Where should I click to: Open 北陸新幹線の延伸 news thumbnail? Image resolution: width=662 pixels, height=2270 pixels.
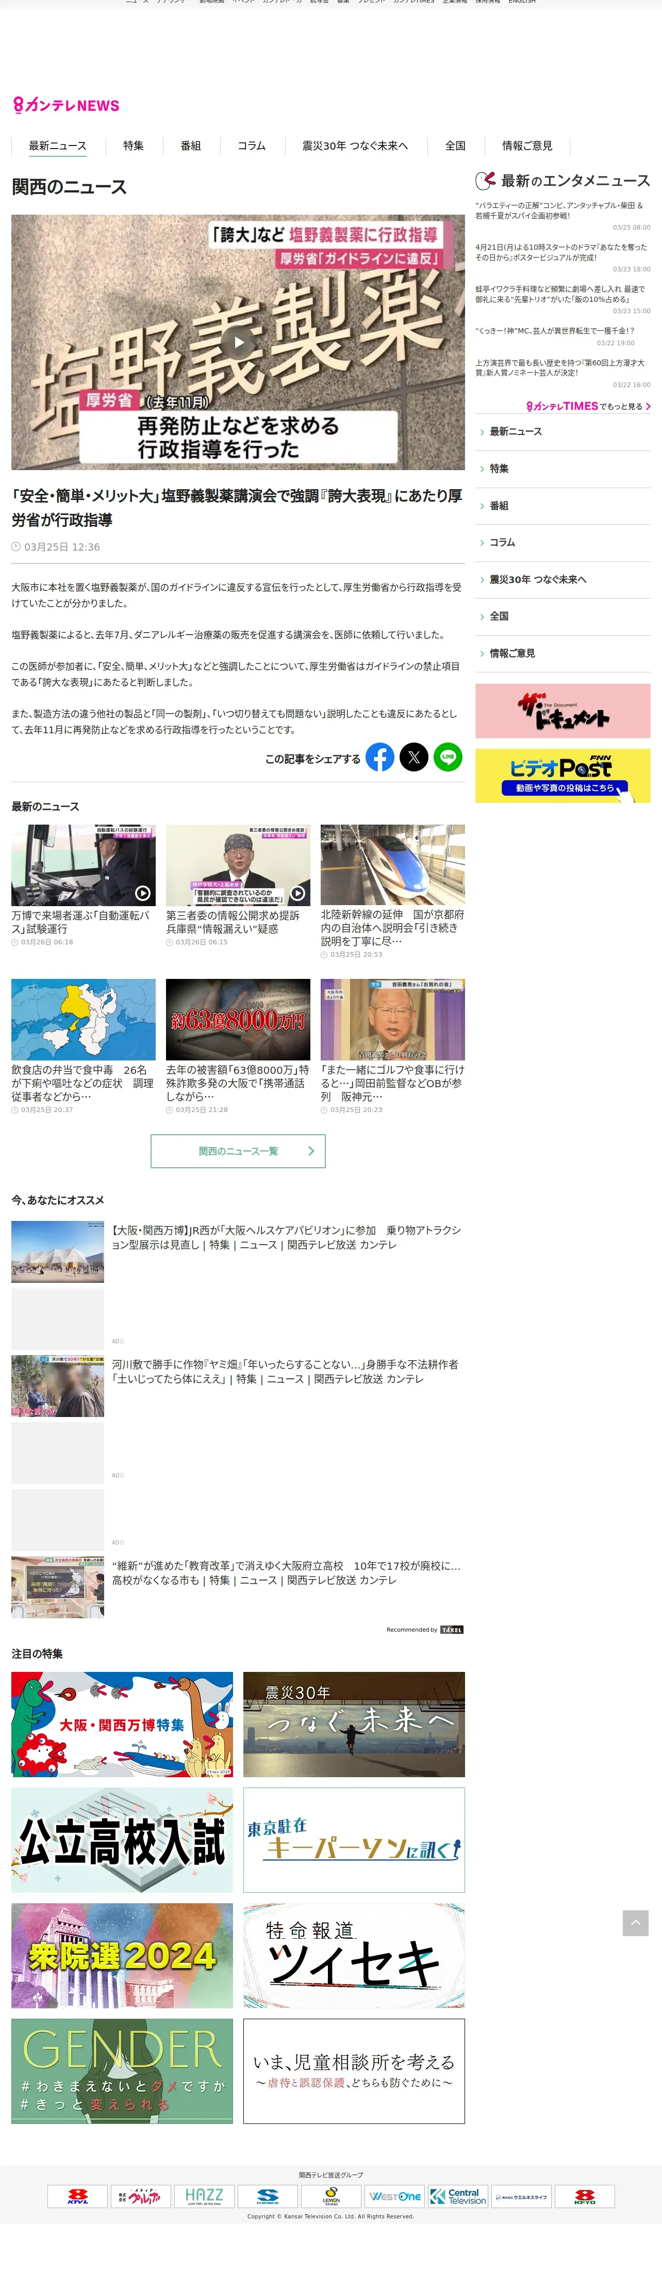tap(393, 865)
